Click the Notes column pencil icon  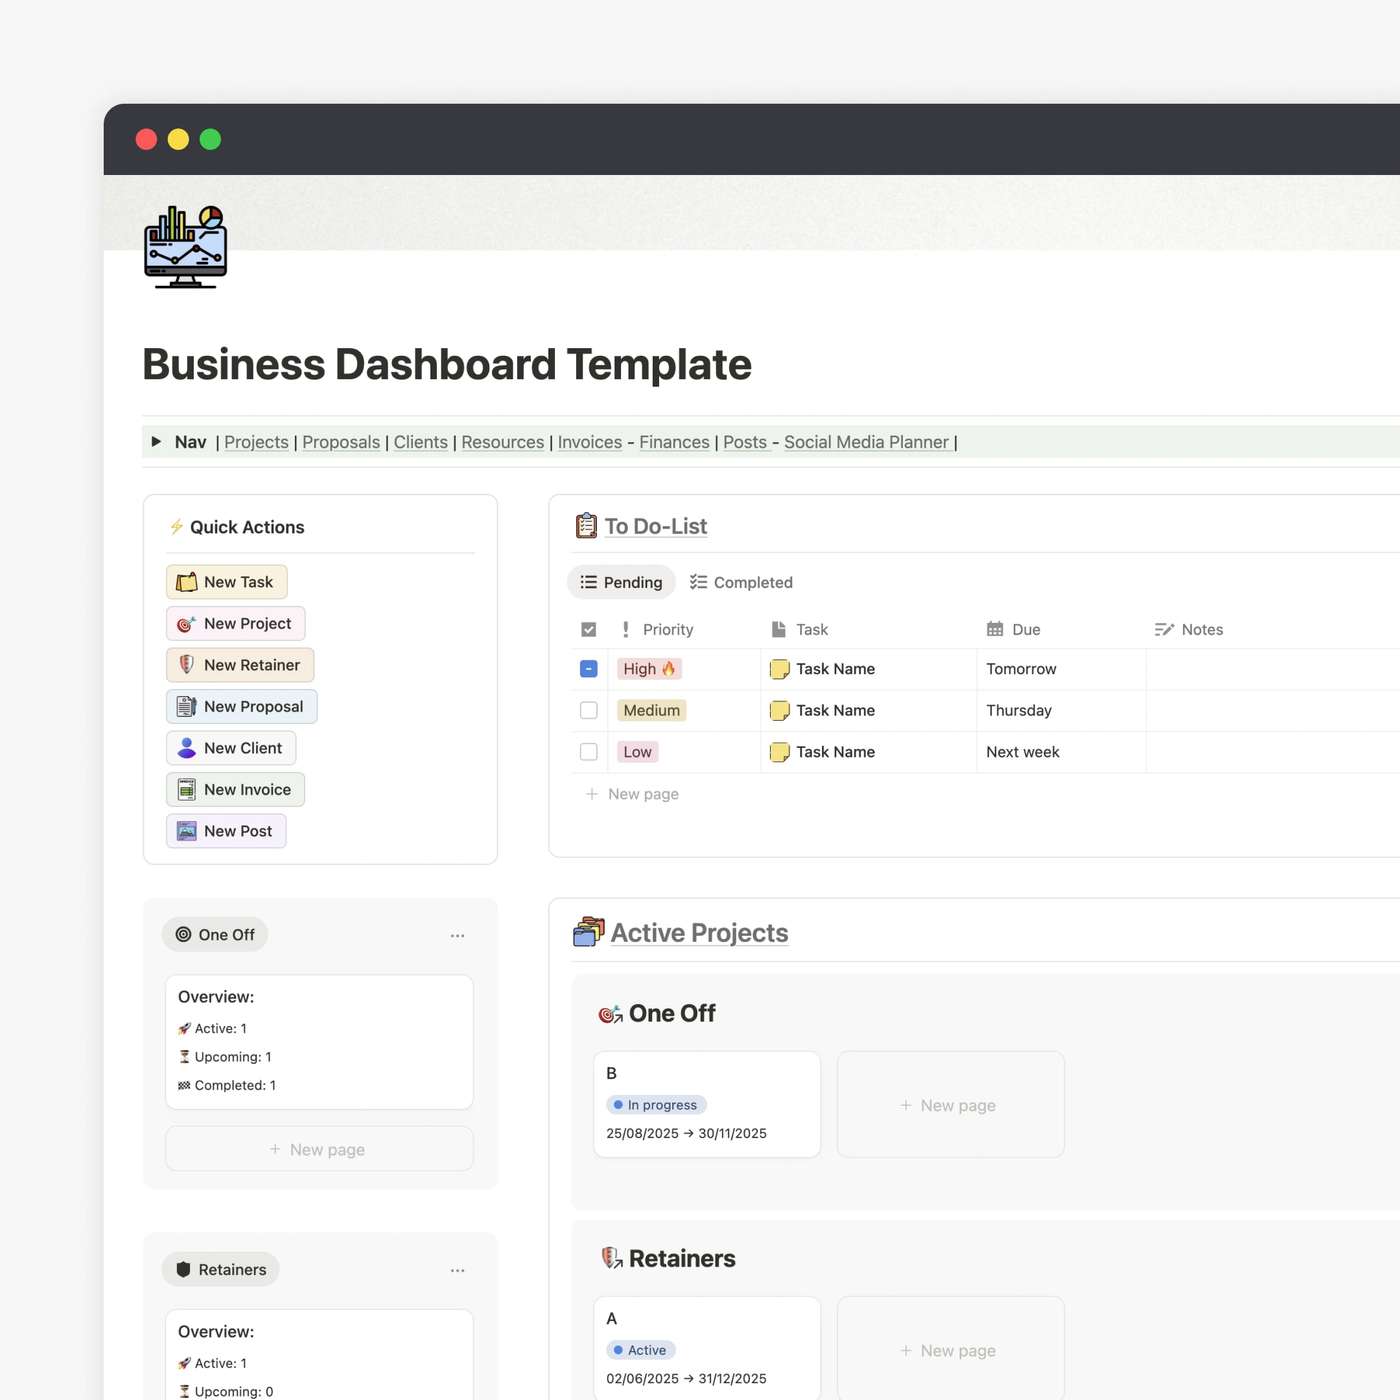click(1164, 629)
